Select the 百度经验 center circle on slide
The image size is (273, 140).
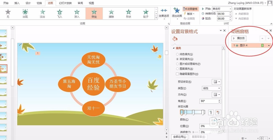click(93, 84)
